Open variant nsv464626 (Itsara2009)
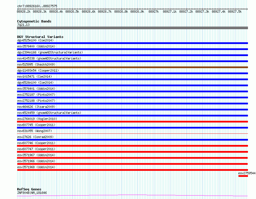The height and width of the screenshot is (199, 256). [x=36, y=107]
